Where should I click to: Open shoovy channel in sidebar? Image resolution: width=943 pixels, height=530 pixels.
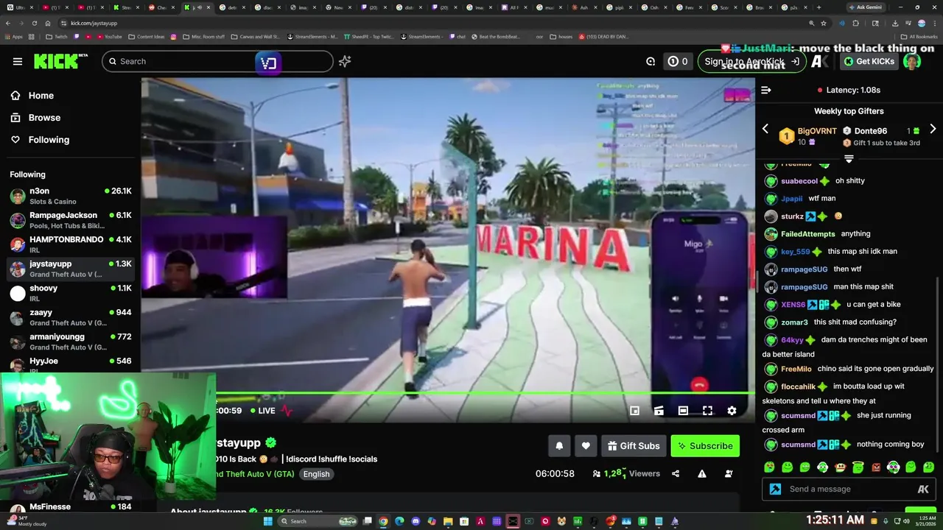[70, 293]
